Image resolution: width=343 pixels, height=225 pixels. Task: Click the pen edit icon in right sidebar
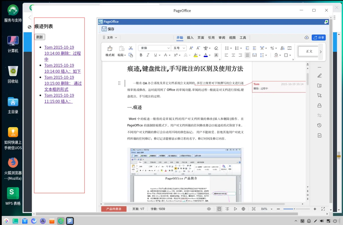(319, 75)
